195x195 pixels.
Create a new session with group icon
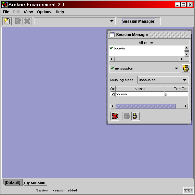click(186, 68)
